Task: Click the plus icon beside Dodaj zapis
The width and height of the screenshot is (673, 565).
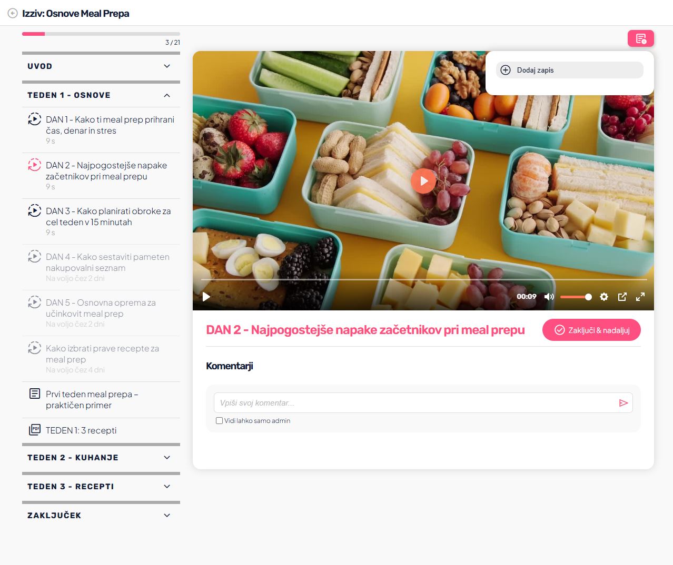Action: tap(506, 70)
